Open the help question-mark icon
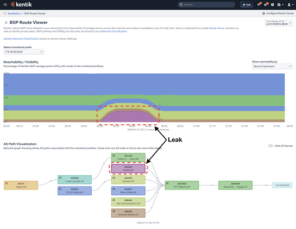296x229 pixels. pyautogui.click(x=273, y=4)
